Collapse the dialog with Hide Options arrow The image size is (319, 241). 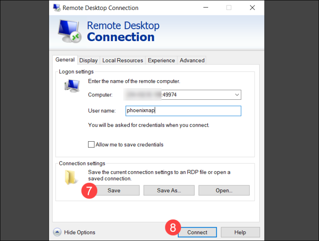(57, 232)
